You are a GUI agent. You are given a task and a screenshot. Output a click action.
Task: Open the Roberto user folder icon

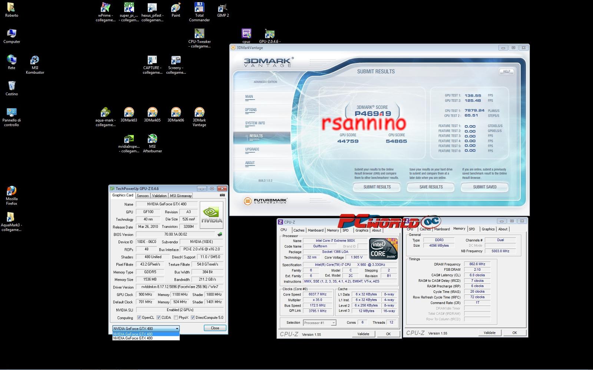(x=11, y=10)
